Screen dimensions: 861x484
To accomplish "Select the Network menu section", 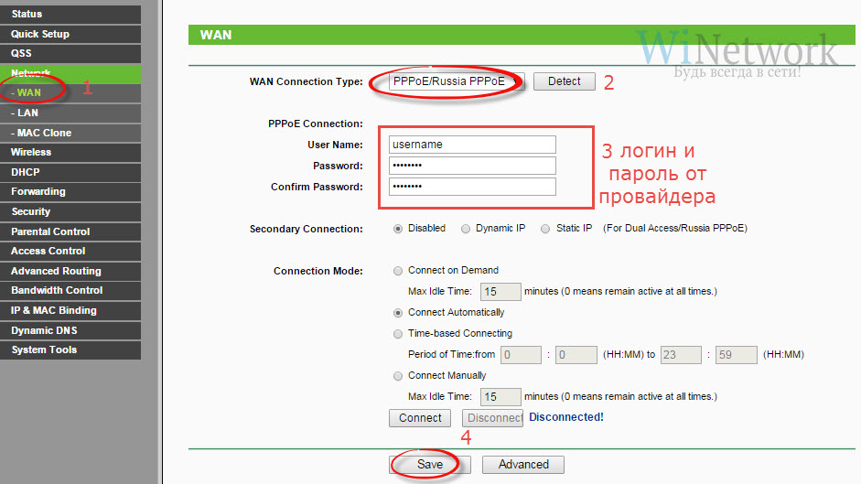I will coord(70,73).
